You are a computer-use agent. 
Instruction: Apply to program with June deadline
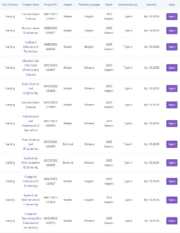pos(172,221)
